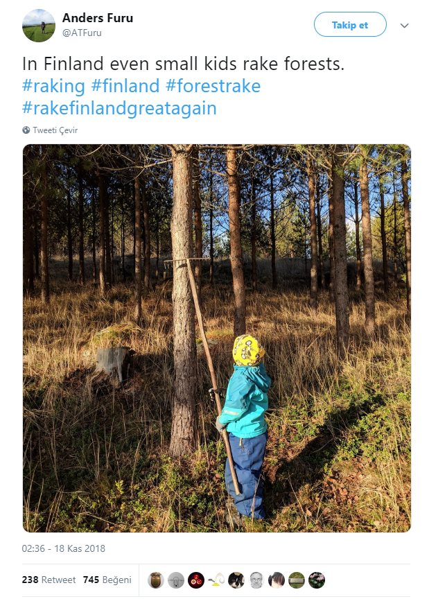Open the #rakefinlandgreatagain hashtag
The width and height of the screenshot is (429, 599).
[x=120, y=108]
